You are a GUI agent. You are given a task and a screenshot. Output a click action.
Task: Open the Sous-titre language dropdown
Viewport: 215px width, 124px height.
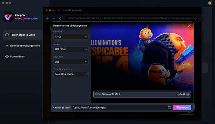pos(71,62)
